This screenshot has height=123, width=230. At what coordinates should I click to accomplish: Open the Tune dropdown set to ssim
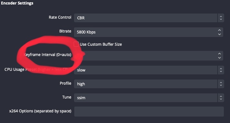pos(149,98)
